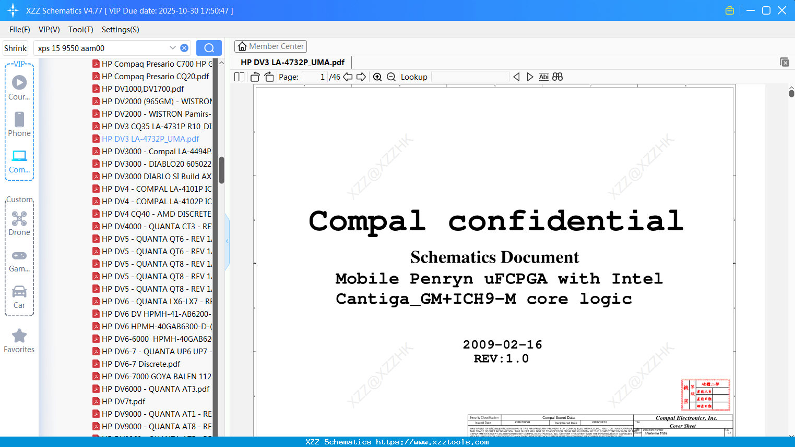Click the PDF viewer scrollbar thumb
The width and height of the screenshot is (795, 447).
pyautogui.click(x=791, y=93)
